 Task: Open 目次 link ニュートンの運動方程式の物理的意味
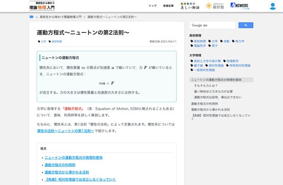(74, 158)
